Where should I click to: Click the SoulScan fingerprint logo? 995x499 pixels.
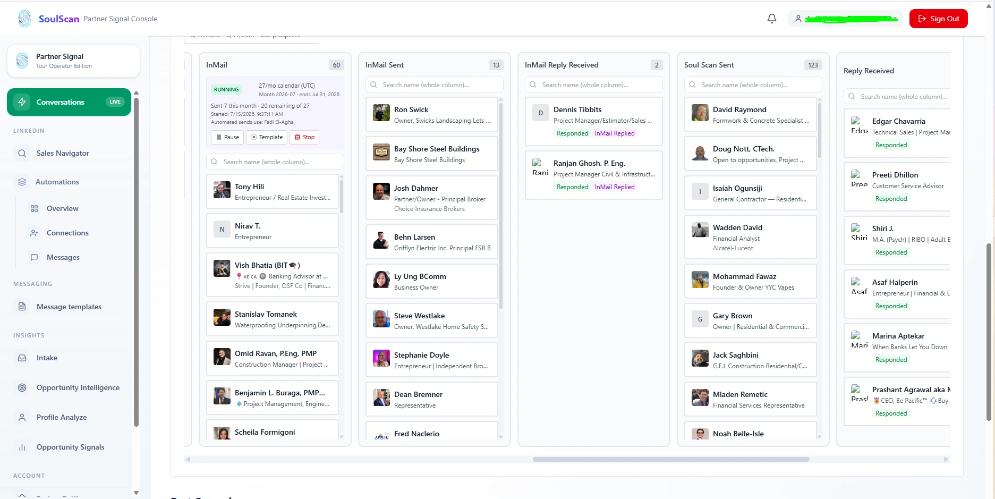point(24,19)
